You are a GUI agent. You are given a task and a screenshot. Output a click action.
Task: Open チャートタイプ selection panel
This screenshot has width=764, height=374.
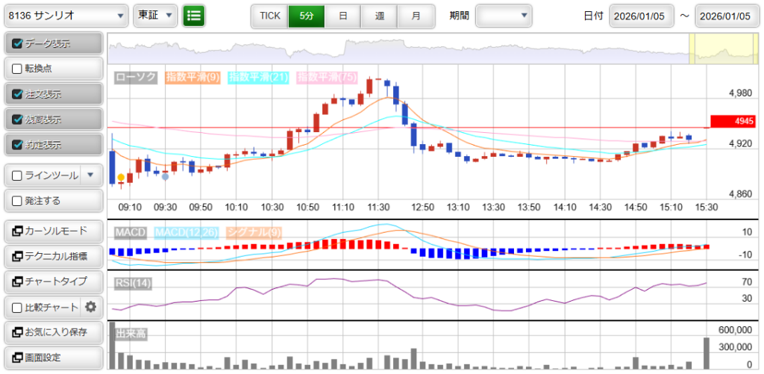[x=52, y=281]
